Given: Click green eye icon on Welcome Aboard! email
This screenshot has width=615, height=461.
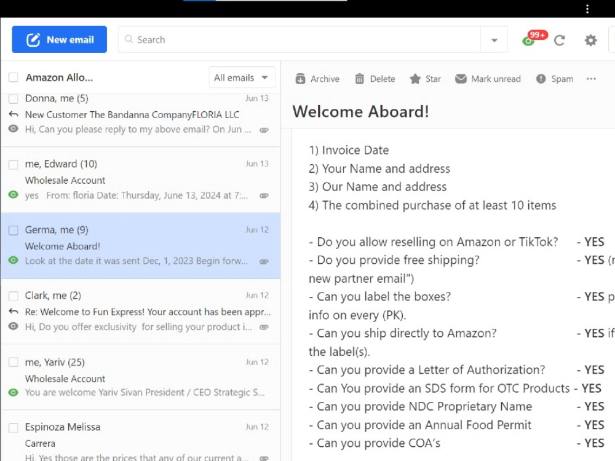Looking at the screenshot, I should point(14,260).
